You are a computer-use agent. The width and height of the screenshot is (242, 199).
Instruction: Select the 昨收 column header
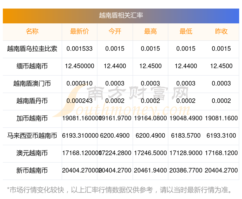[x=221, y=31]
